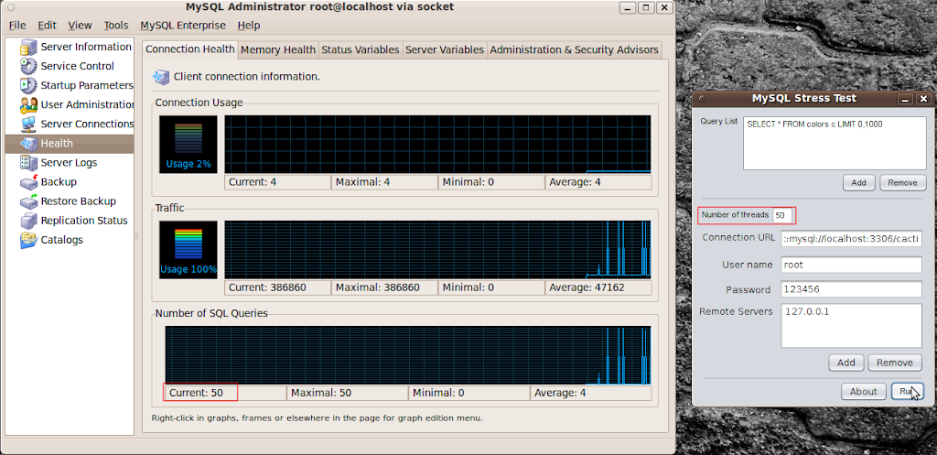Click the Startup Parameters icon
The width and height of the screenshot is (937, 455).
(x=28, y=85)
